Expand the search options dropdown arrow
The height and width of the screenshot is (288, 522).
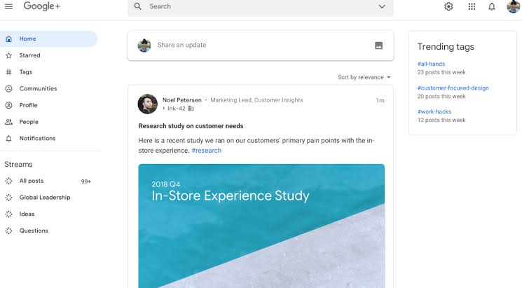tap(382, 6)
